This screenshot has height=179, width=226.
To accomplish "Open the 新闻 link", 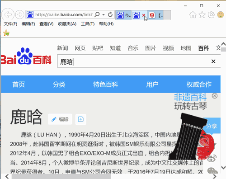I will 62,48.
